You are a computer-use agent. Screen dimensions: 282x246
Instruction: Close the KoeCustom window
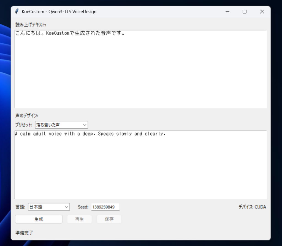point(262,12)
